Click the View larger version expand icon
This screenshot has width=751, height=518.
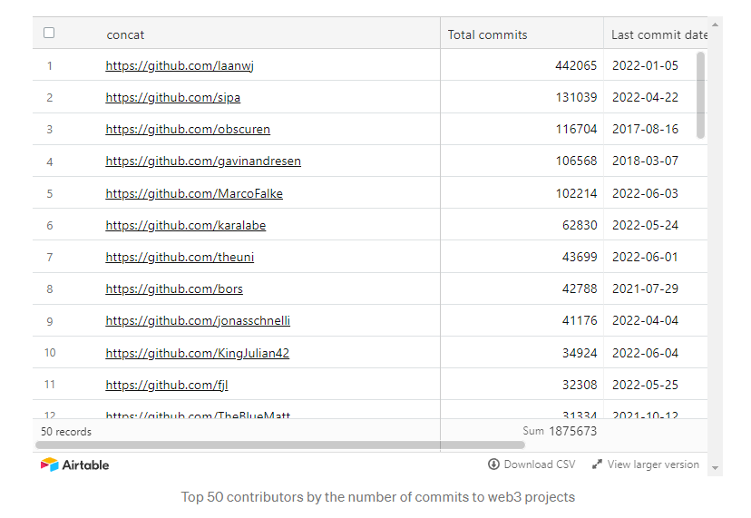(x=597, y=464)
